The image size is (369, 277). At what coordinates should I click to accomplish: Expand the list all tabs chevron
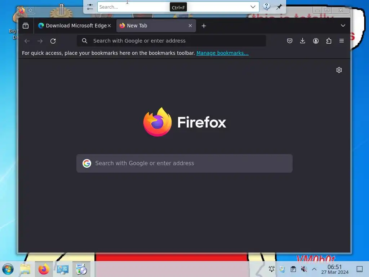(343, 26)
